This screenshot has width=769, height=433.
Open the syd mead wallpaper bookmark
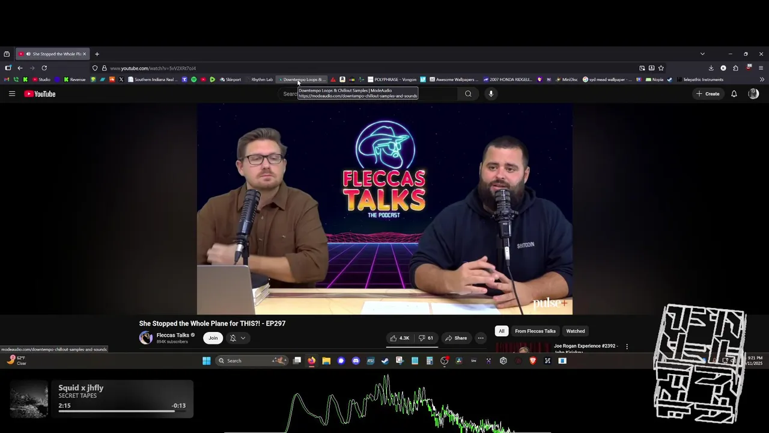607,79
